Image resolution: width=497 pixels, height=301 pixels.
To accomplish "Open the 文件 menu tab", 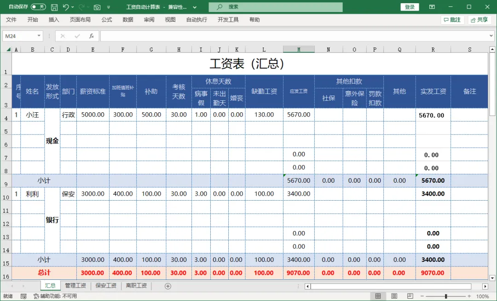I will (11, 20).
